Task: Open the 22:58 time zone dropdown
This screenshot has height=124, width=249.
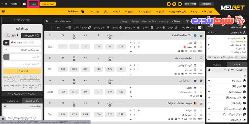Action: (x=13, y=4)
